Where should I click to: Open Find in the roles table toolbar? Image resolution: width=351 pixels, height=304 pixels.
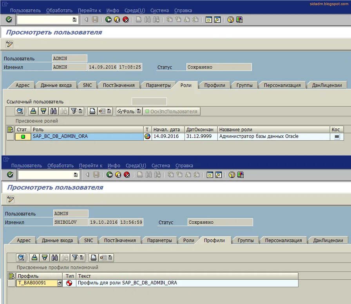(53, 111)
